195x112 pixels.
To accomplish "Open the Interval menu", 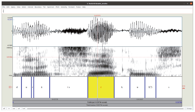I will click(30, 7).
